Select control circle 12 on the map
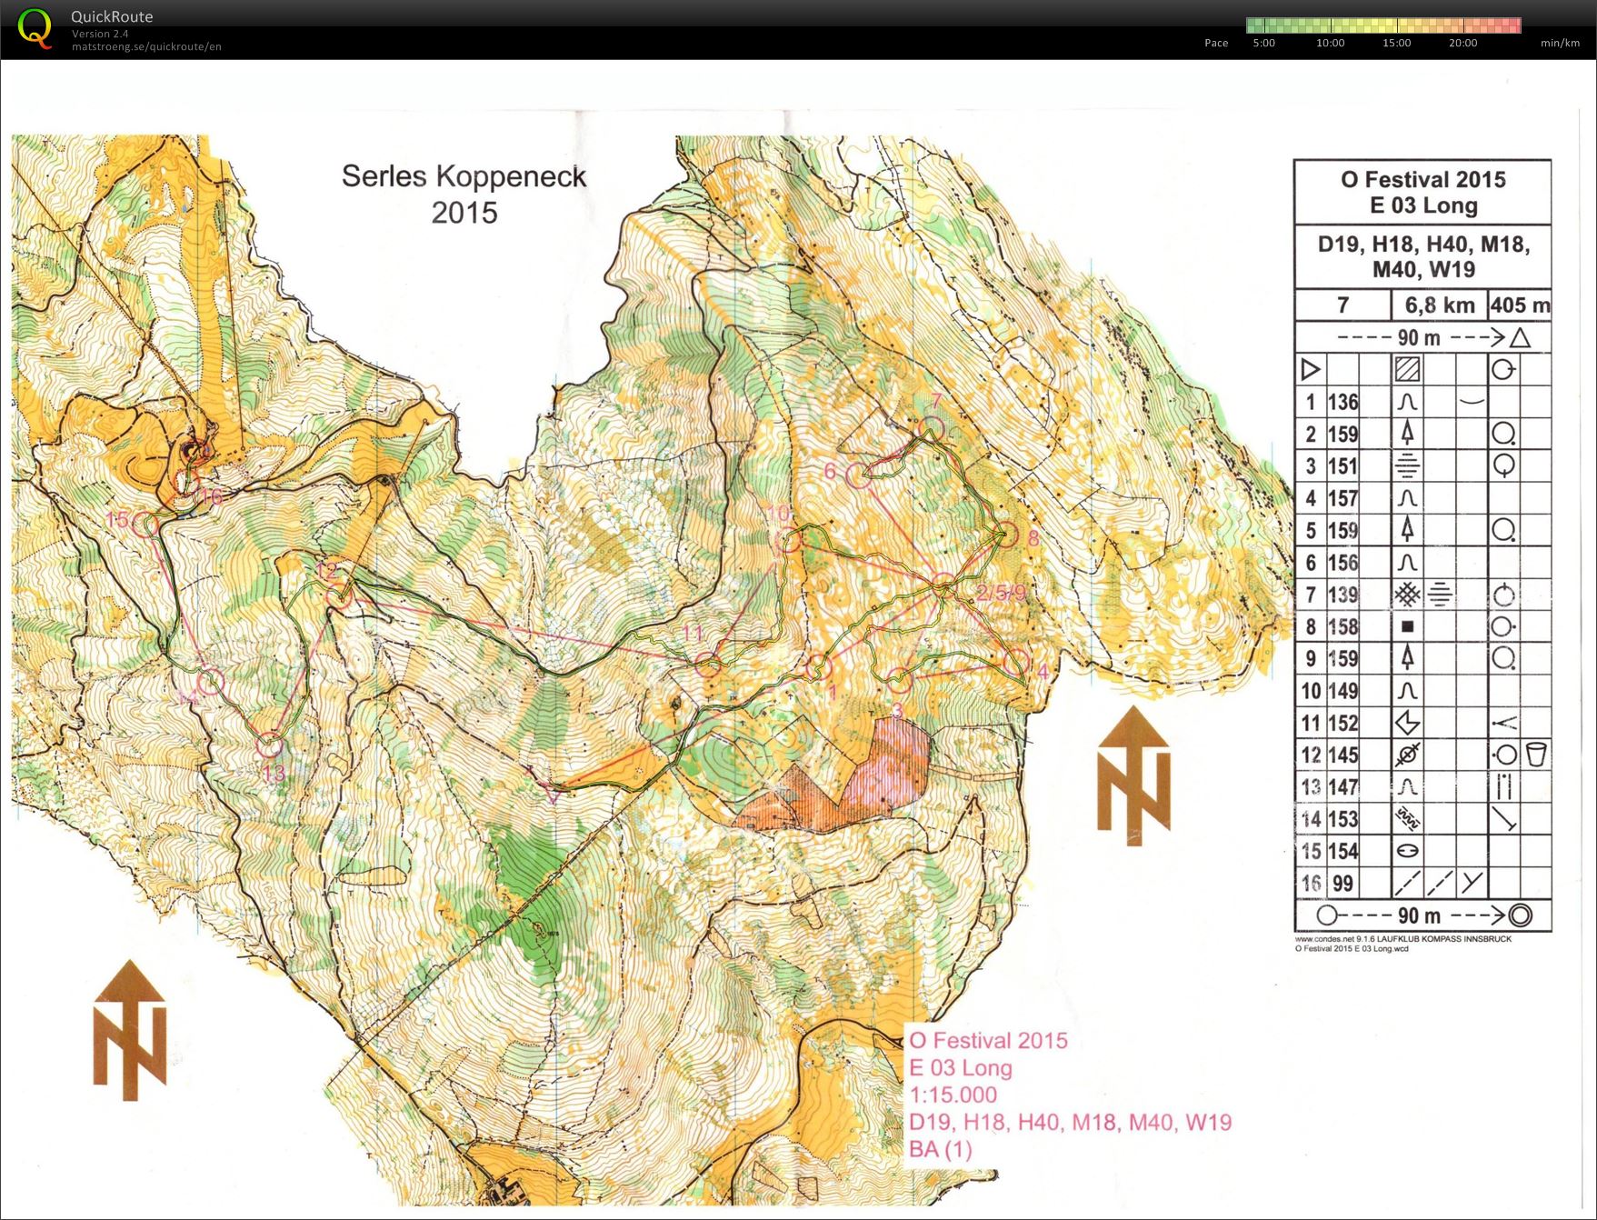The width and height of the screenshot is (1597, 1220). pos(338,596)
